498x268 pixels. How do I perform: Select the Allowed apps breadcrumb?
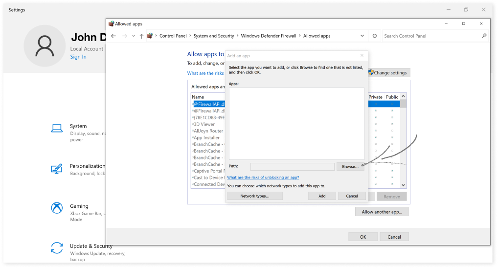317,36
